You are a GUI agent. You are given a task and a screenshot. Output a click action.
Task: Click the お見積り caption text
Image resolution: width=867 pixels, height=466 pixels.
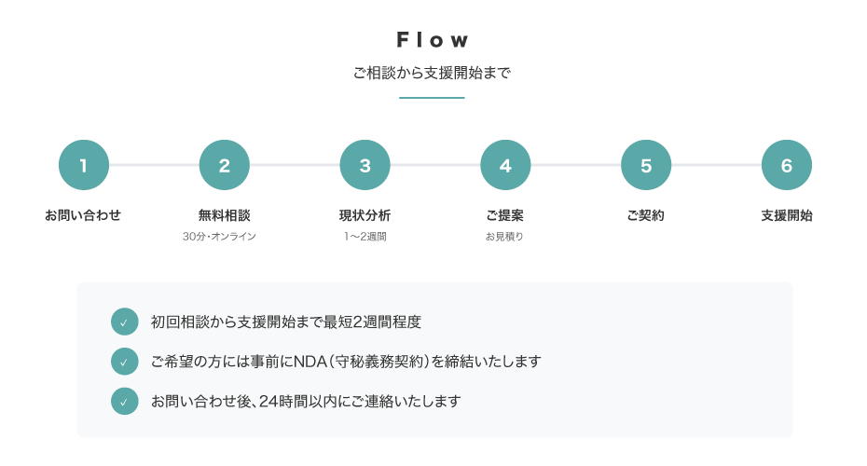[505, 237]
